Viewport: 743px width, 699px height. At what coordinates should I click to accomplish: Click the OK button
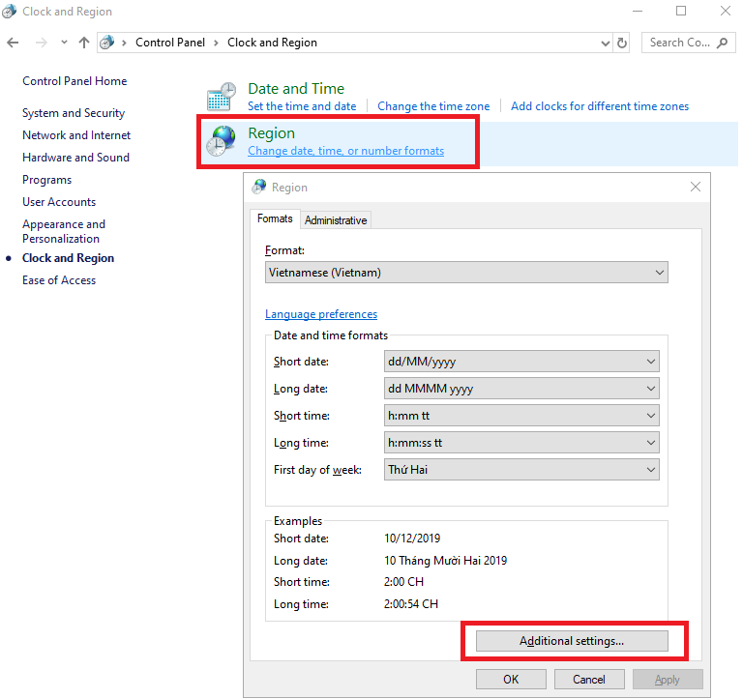pos(511,680)
